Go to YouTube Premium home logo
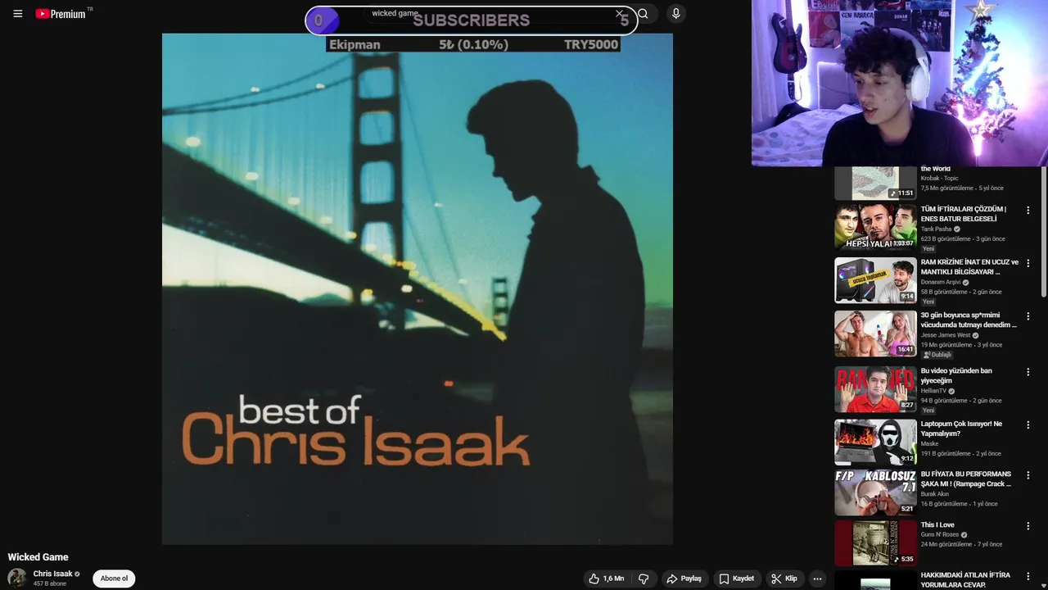The image size is (1048, 590). pyautogui.click(x=61, y=14)
